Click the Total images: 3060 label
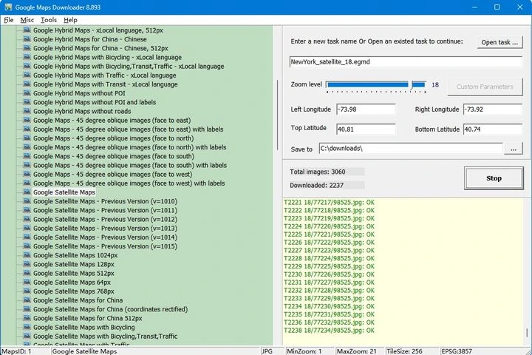The image size is (532, 355). coord(318,172)
